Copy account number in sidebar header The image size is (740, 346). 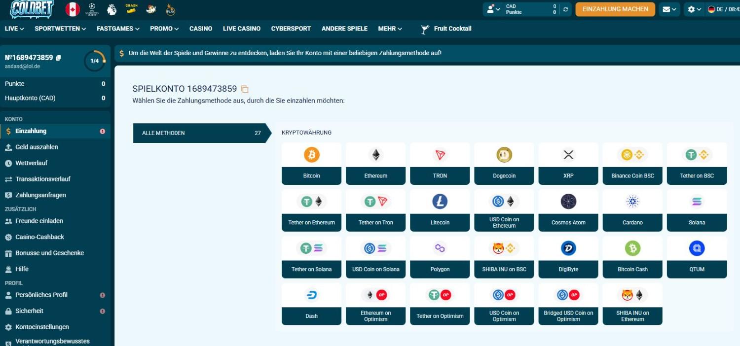click(58, 58)
